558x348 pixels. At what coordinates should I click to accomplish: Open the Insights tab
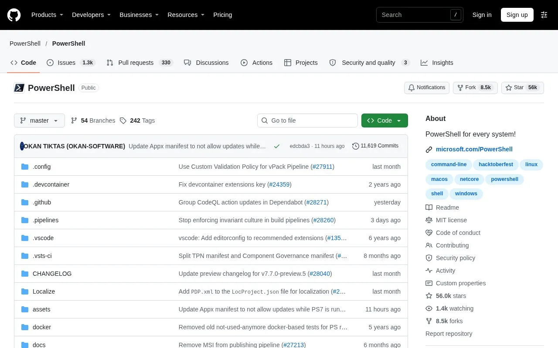point(437,63)
